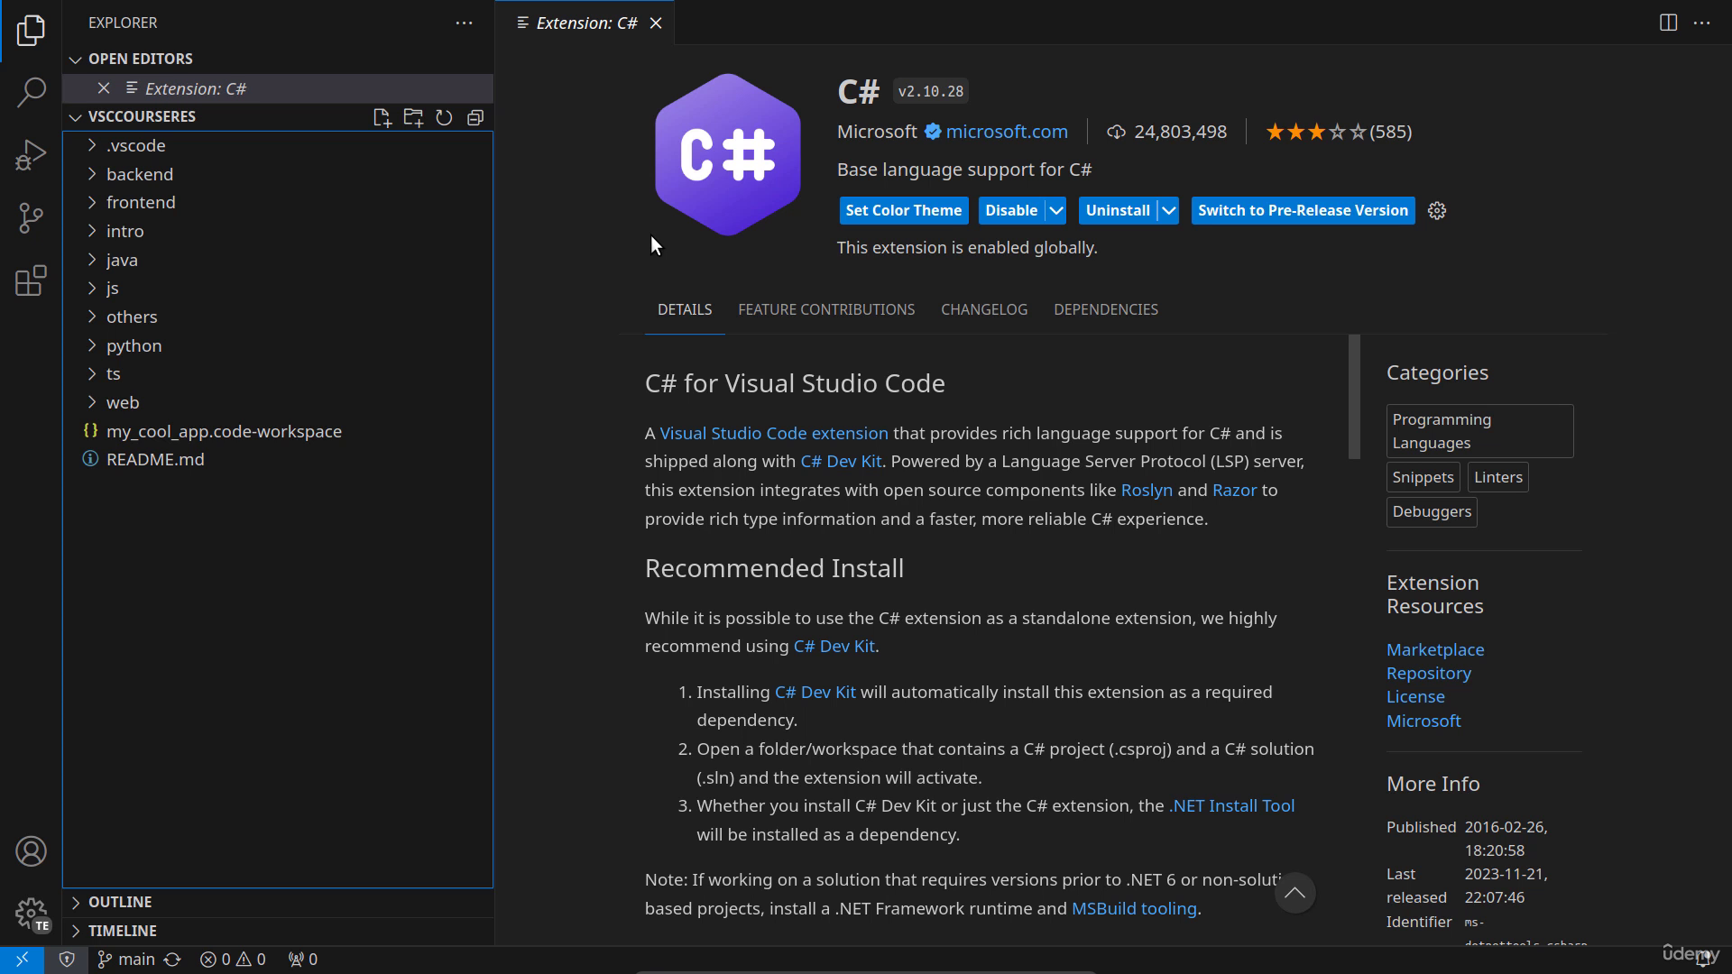
Task: Expand the Timeline section
Action: point(278,931)
